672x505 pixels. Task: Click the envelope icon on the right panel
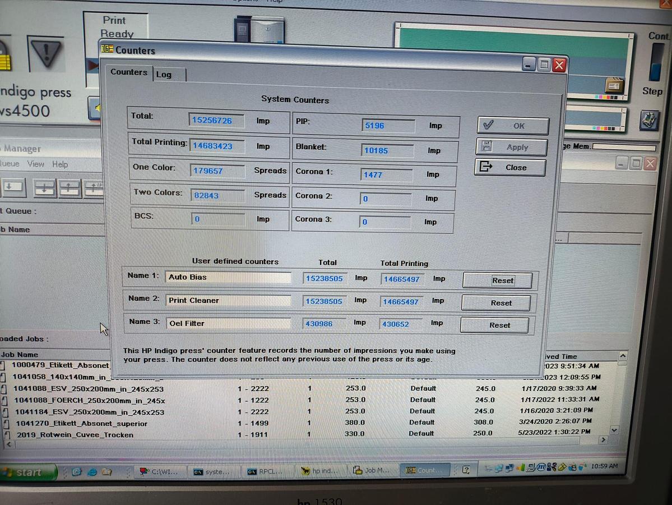[614, 84]
